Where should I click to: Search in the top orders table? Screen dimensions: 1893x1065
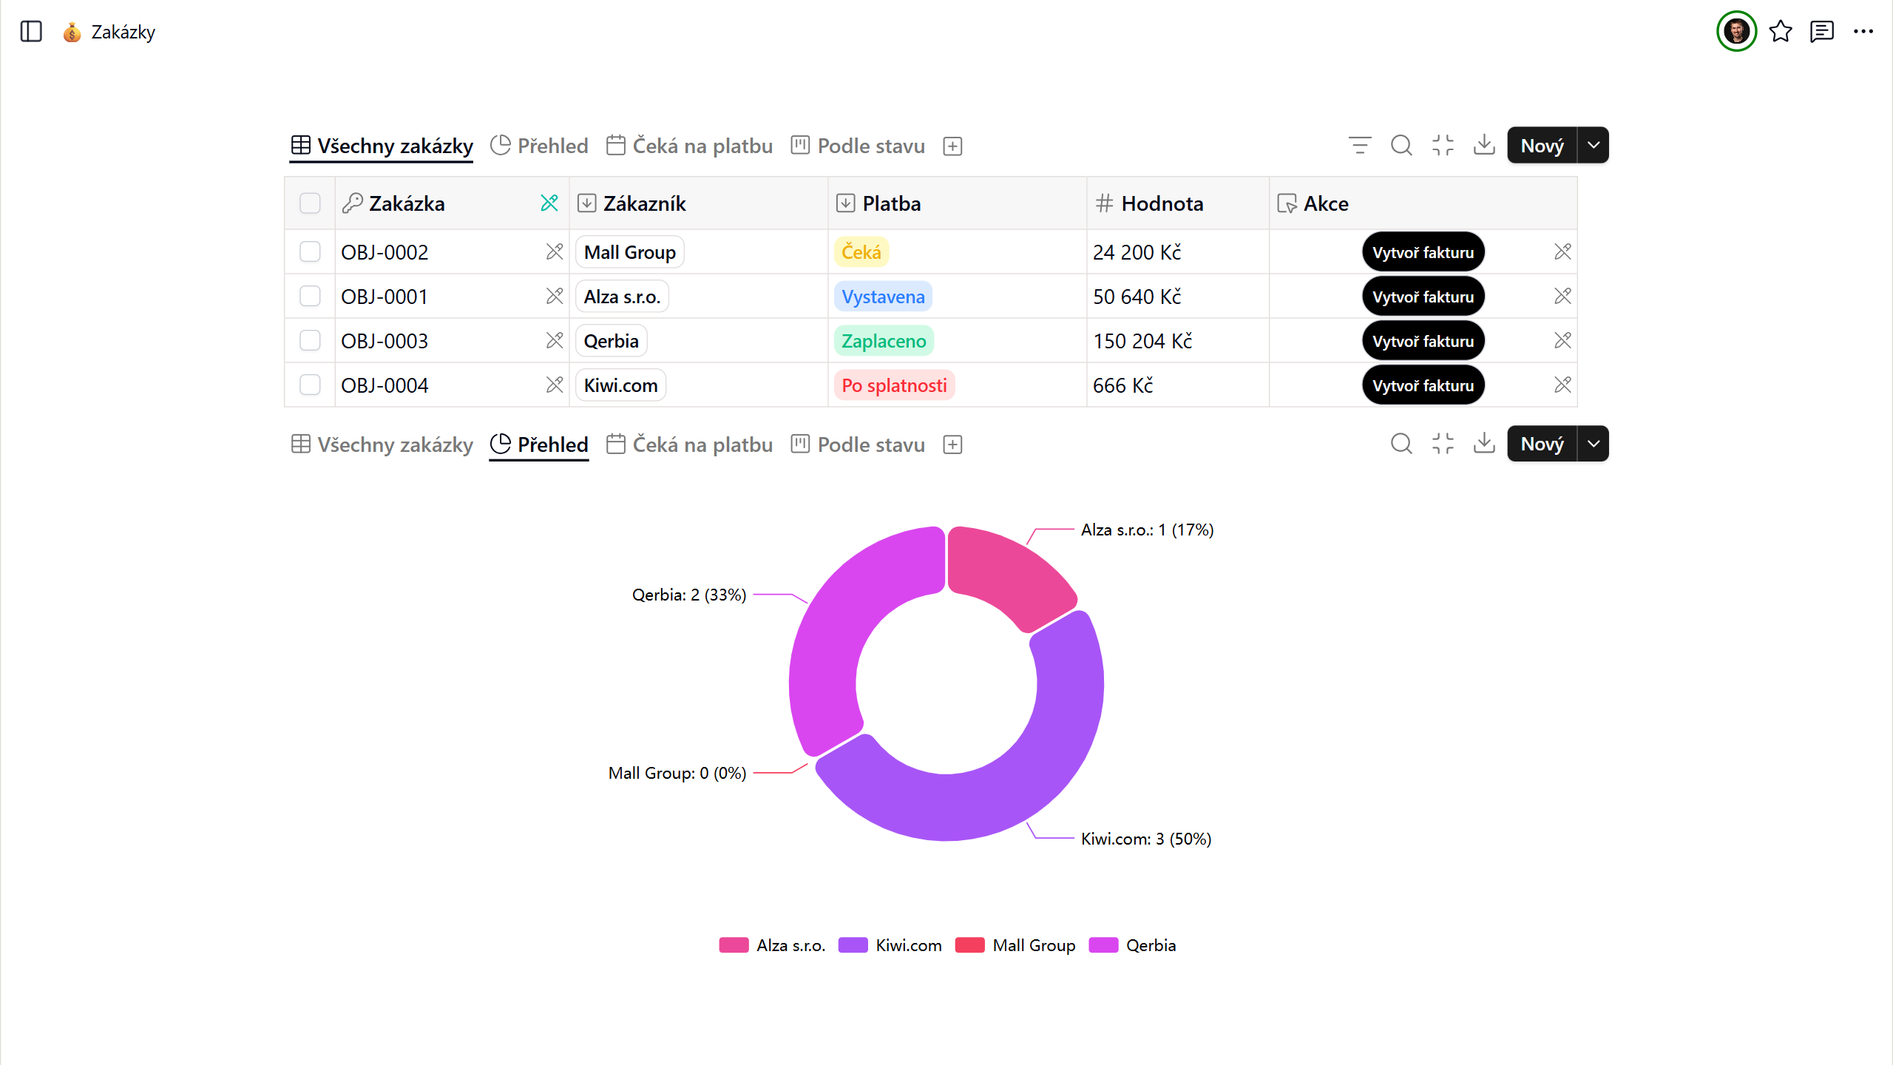tap(1401, 145)
